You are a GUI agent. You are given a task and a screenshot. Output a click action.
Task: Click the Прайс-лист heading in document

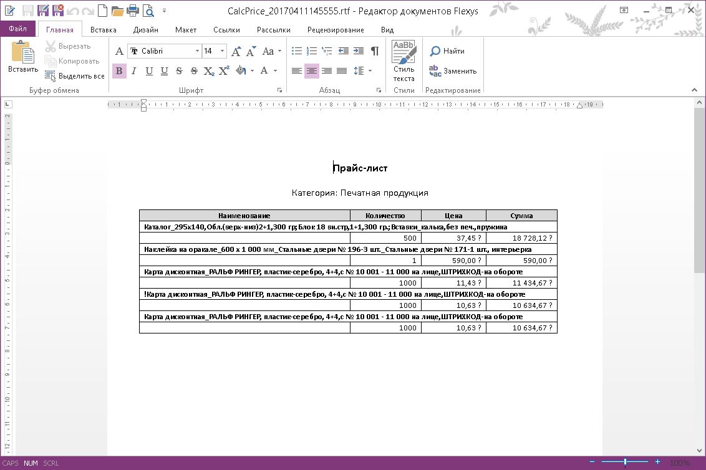[360, 168]
